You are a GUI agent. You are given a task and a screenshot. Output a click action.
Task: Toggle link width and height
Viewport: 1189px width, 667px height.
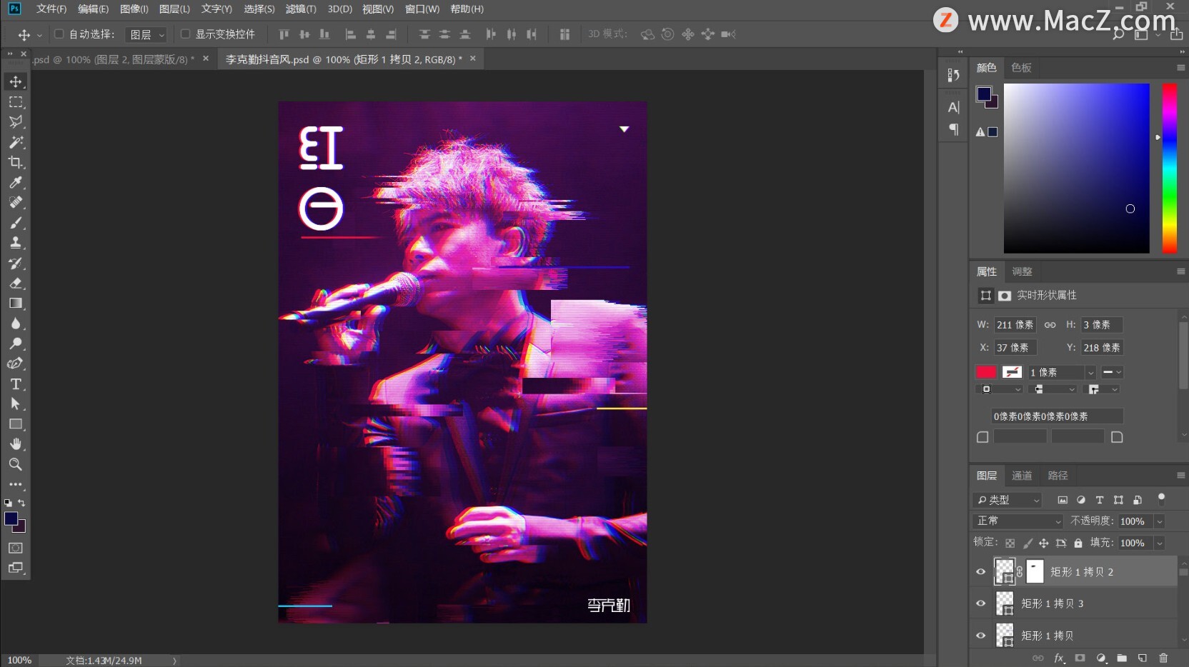tap(1050, 325)
